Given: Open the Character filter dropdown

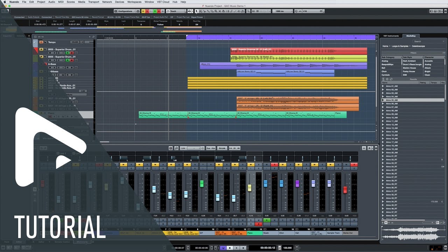Looking at the screenshot, I should 434,57.
